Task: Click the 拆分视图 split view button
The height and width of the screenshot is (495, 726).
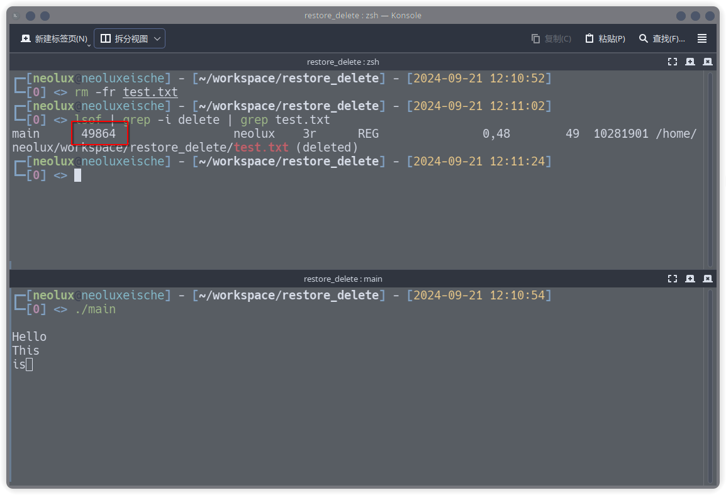Action: pyautogui.click(x=124, y=39)
